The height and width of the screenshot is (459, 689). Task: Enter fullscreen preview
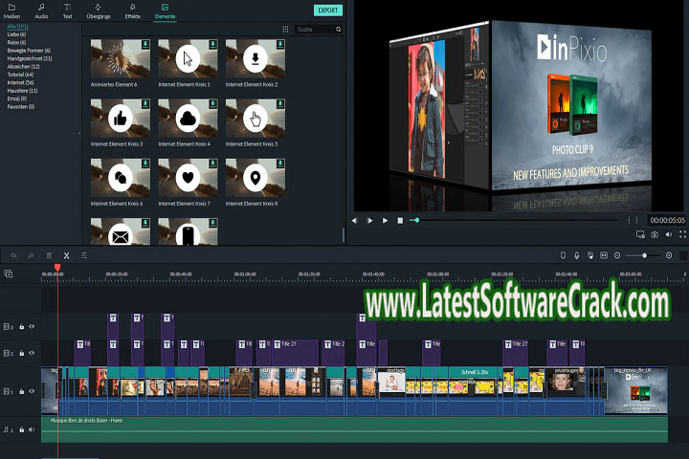point(682,234)
